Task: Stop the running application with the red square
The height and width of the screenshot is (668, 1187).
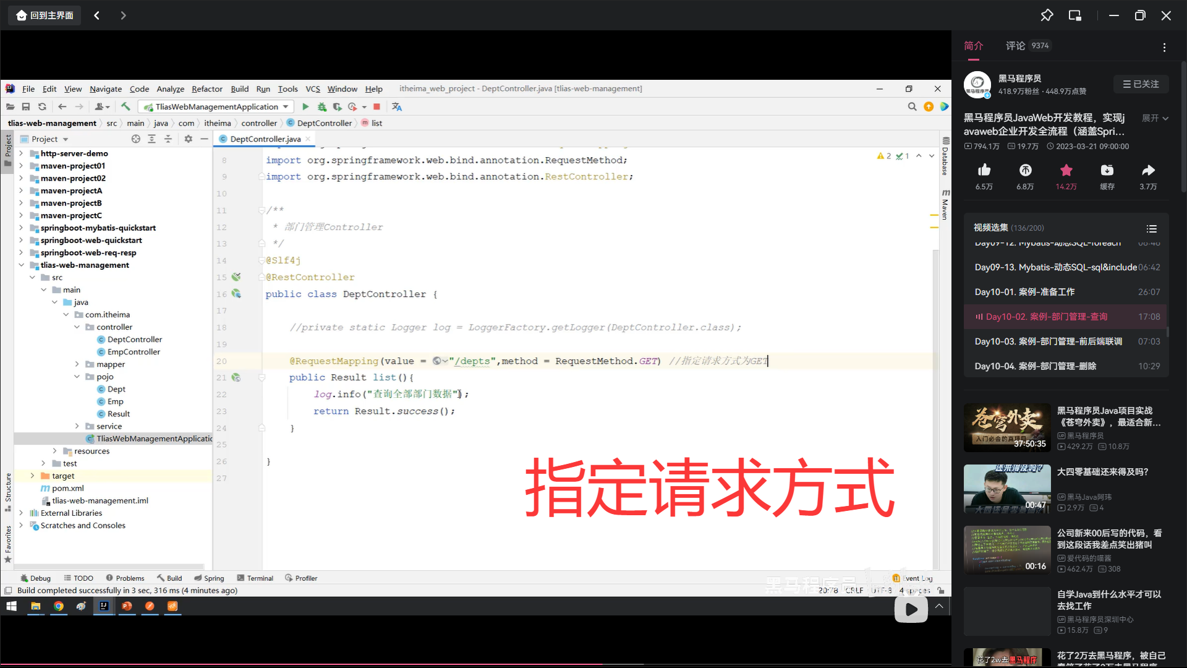Action: (377, 107)
